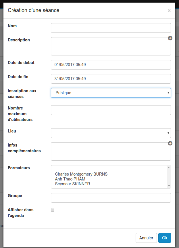Viewport: 179px width, 248px height.
Task: Click the Infos complémentaires text area
Action: coord(111,151)
